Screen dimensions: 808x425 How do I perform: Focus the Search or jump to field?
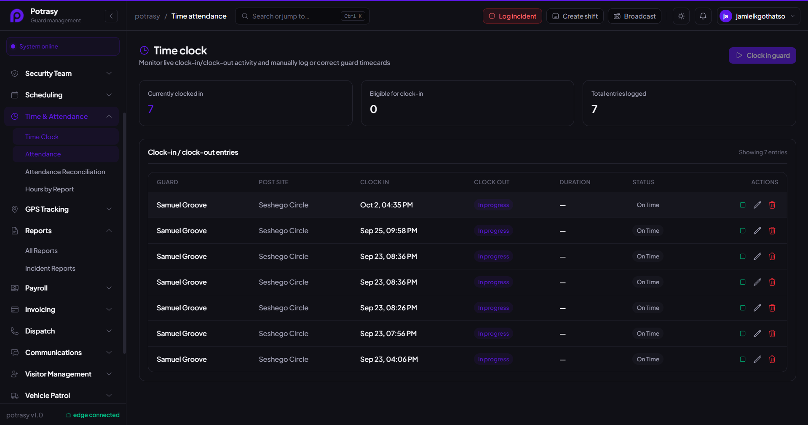click(x=302, y=16)
